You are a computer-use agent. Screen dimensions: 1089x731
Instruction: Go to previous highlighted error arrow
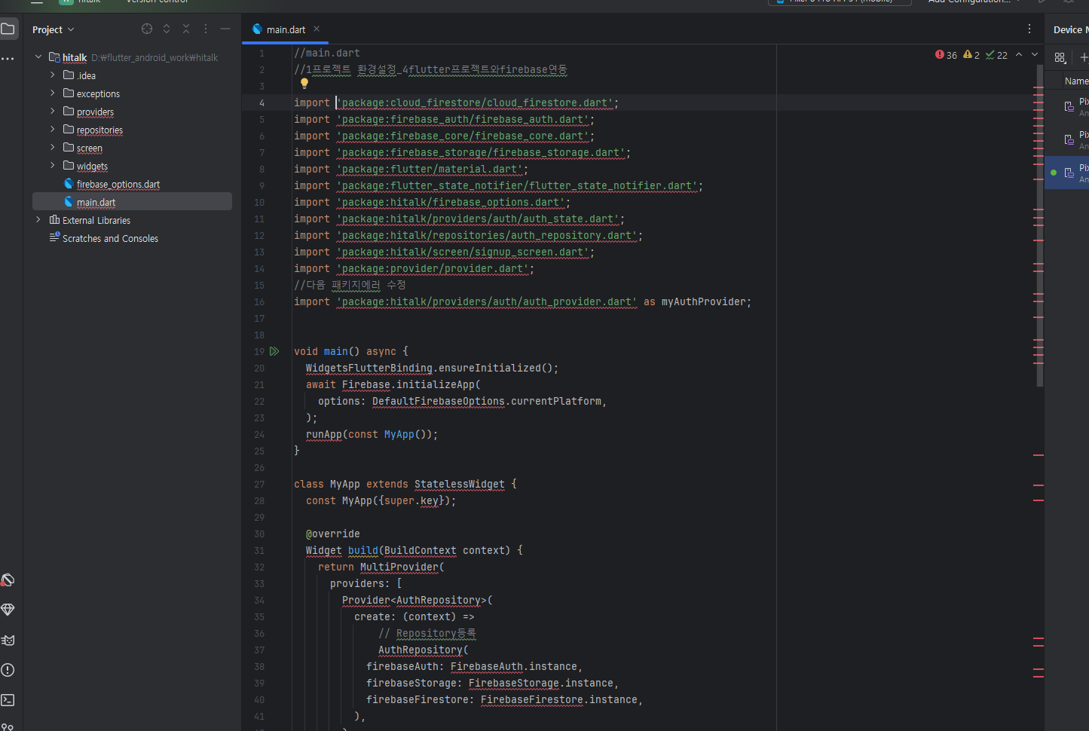click(1019, 55)
